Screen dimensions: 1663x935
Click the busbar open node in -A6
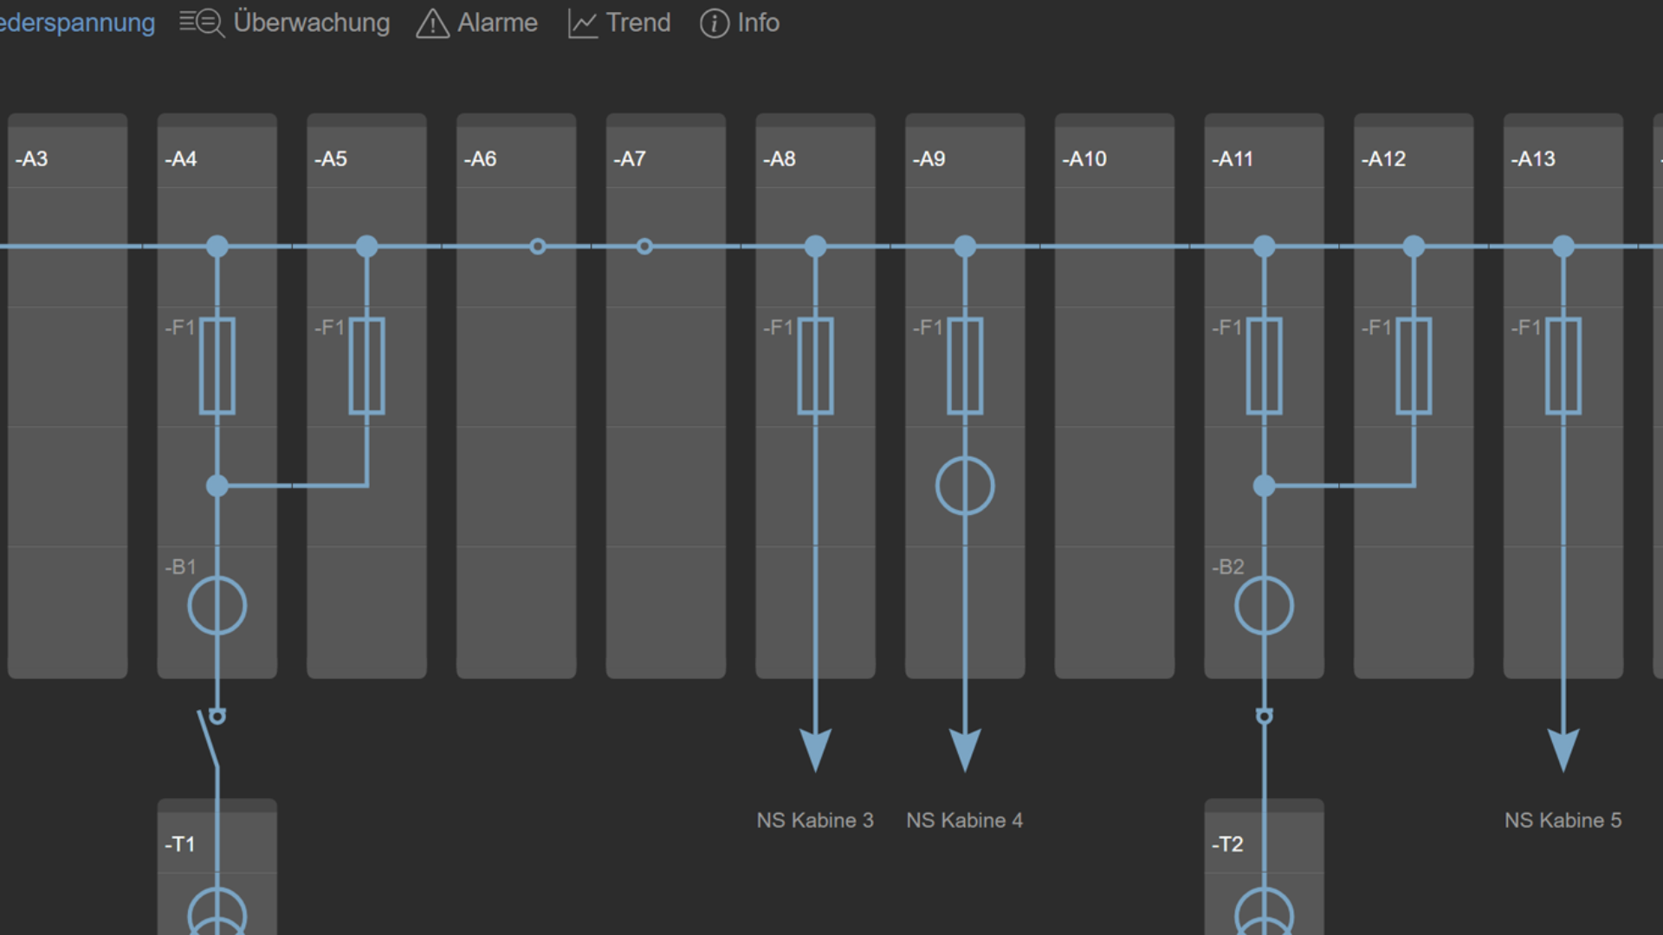point(538,247)
